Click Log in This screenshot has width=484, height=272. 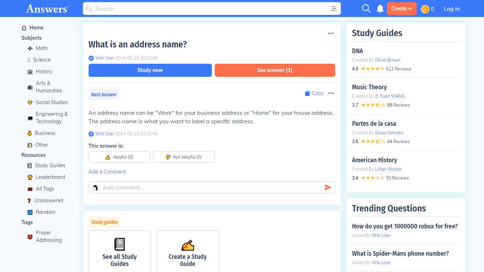point(452,9)
